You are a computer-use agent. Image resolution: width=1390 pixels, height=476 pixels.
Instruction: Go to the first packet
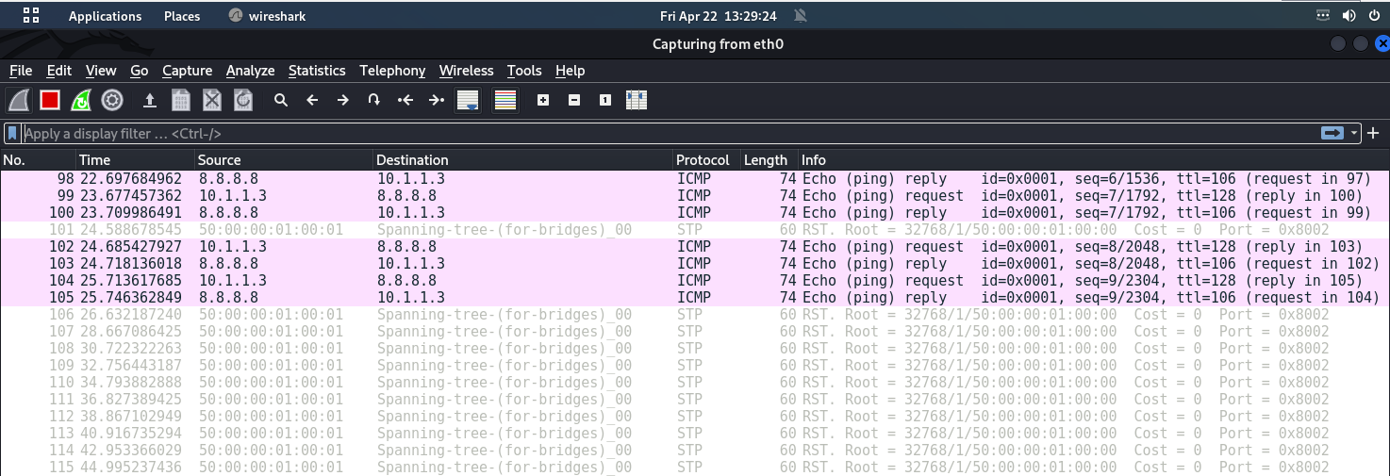point(405,100)
